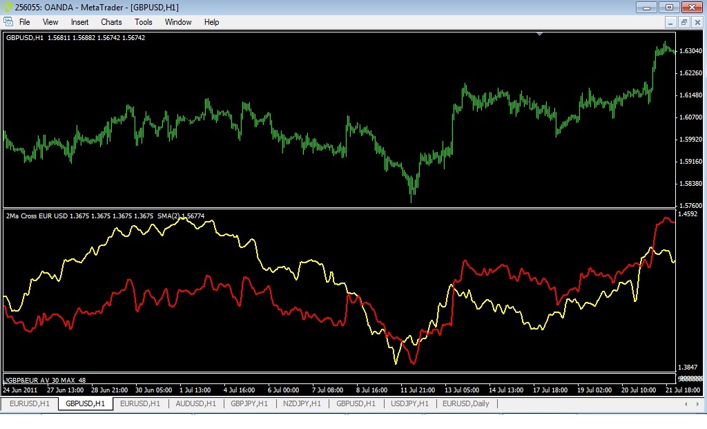Screen dimensions: 707x429
Task: Close the MetaTrader main window
Action: pyautogui.click(x=692, y=7)
